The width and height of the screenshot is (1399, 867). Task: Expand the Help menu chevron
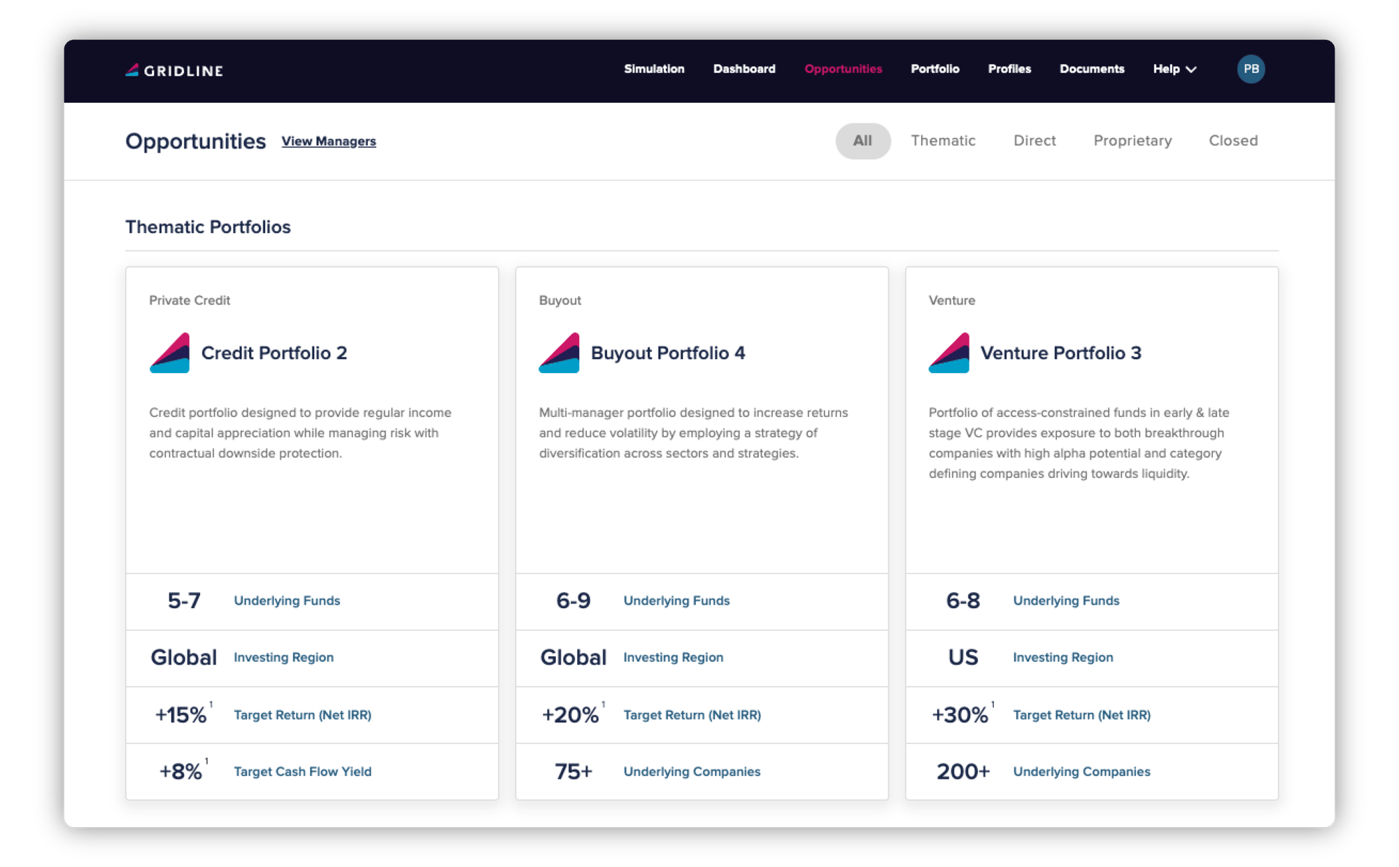[x=1191, y=69]
